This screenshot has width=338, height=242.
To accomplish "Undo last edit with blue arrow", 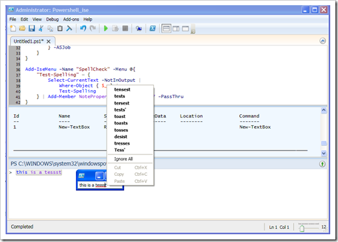I will coord(83,29).
